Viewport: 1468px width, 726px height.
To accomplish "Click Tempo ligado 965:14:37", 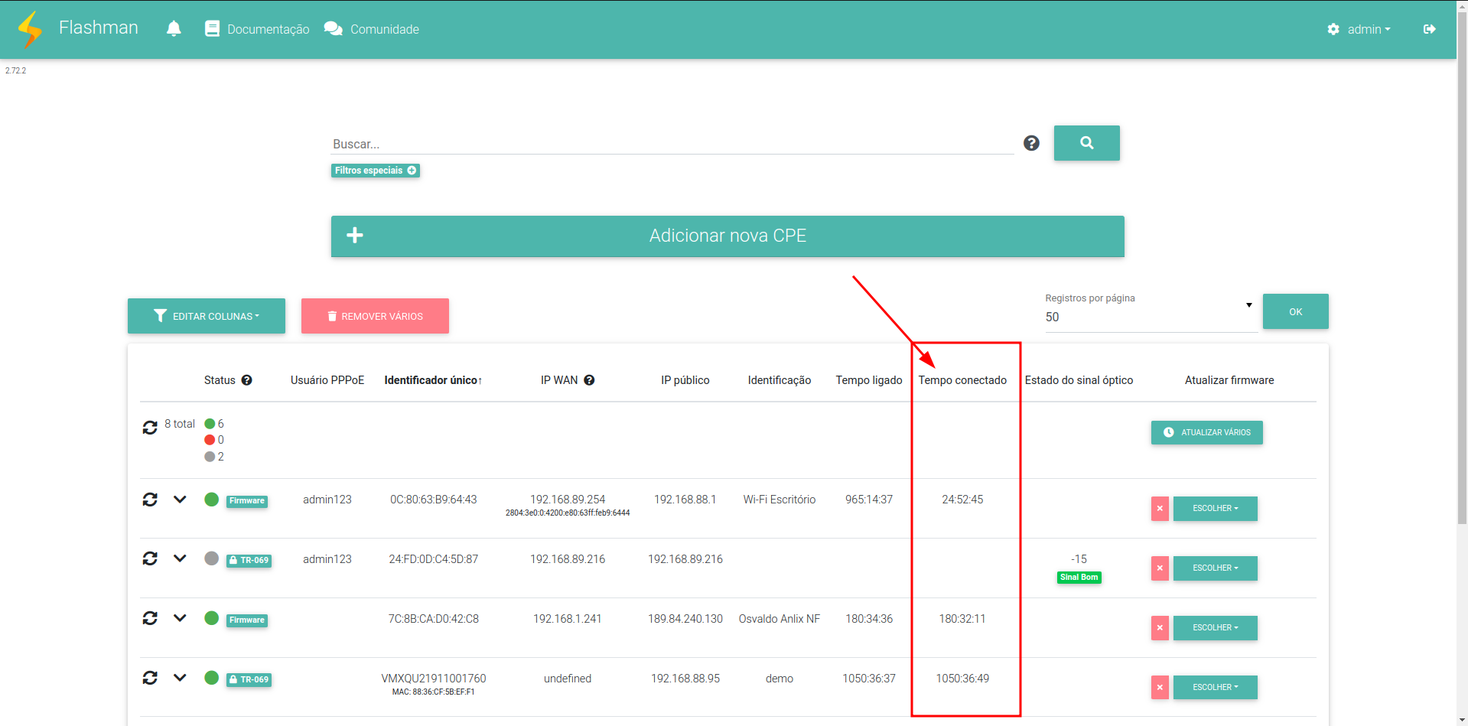I will (x=869, y=500).
